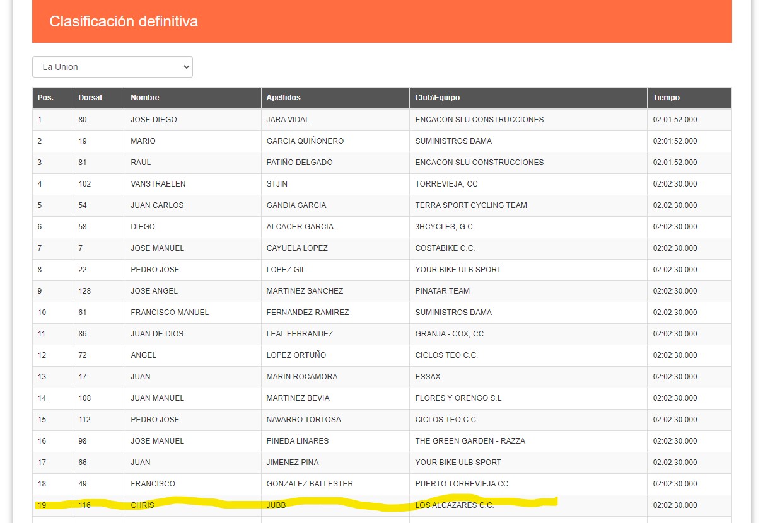Image resolution: width=763 pixels, height=523 pixels.
Task: Click dorsal number 102
Action: click(x=84, y=184)
